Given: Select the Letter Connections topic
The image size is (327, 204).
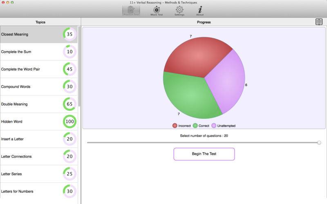Looking at the screenshot, I should coord(39,157).
